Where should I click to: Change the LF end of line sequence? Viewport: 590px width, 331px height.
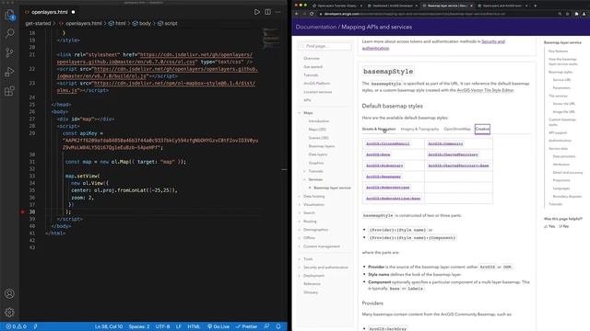(x=178, y=326)
